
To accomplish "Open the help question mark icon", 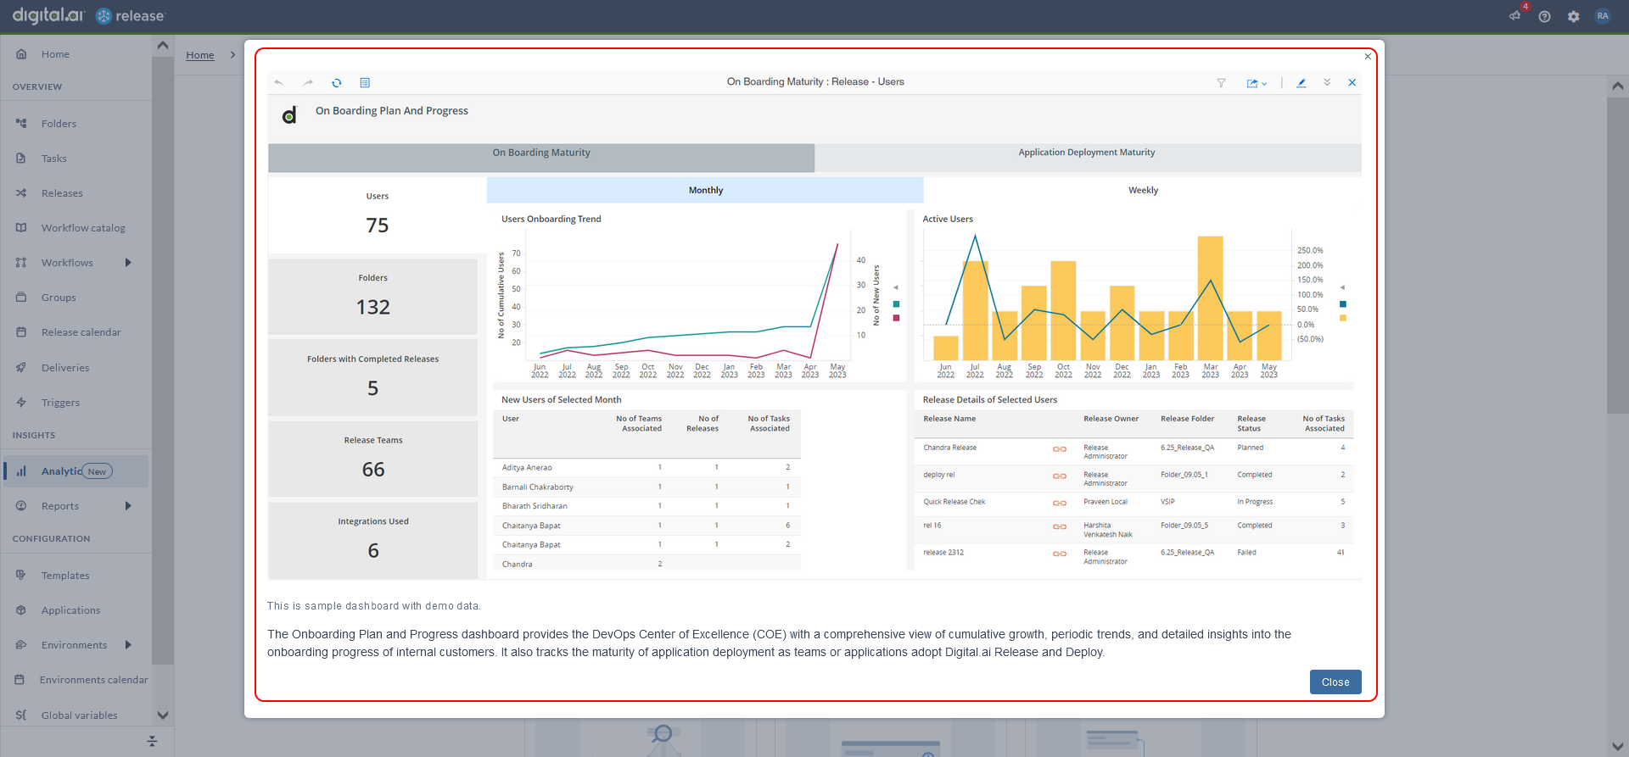I will 1545,16.
